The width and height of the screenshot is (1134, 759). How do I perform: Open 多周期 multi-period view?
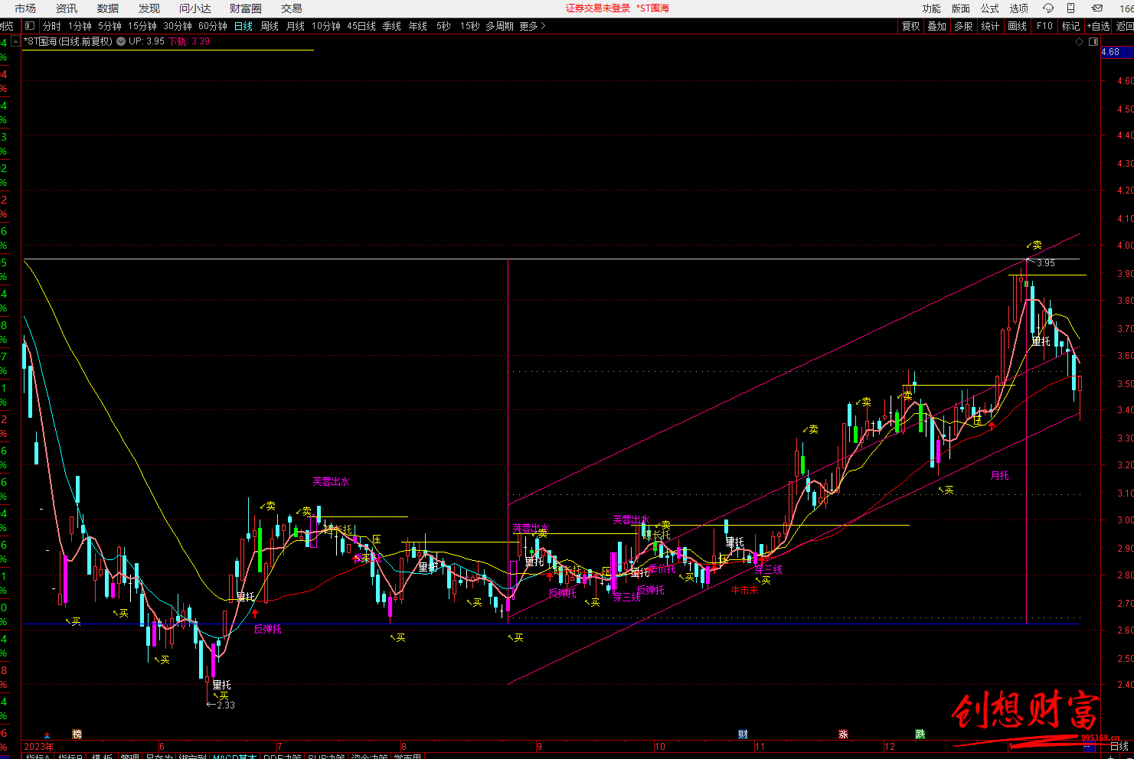[x=499, y=26]
